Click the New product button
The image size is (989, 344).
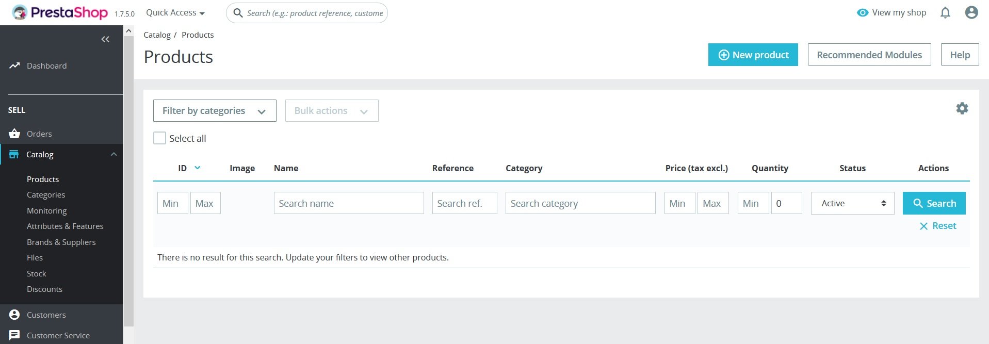pos(753,55)
